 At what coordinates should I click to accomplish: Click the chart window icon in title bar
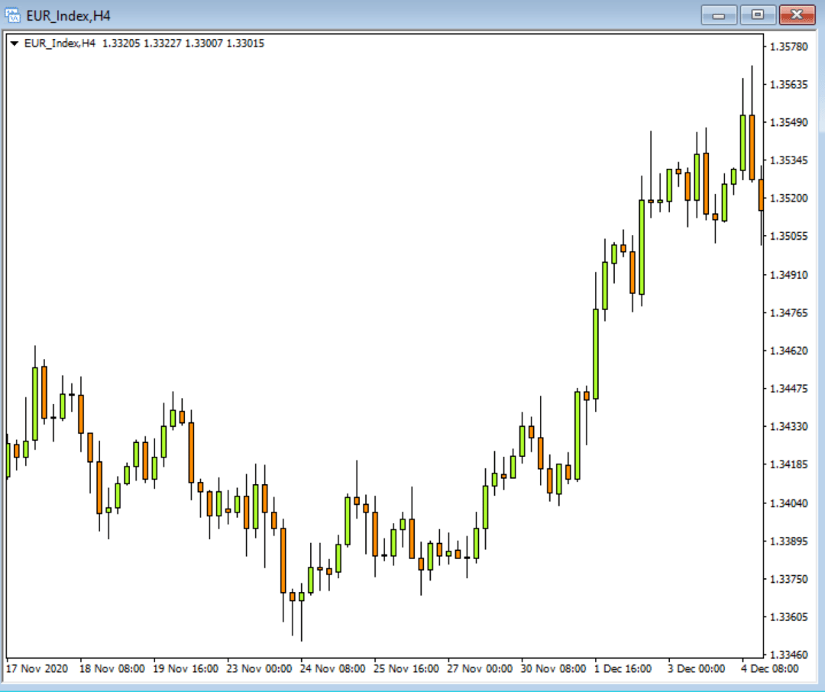point(13,15)
